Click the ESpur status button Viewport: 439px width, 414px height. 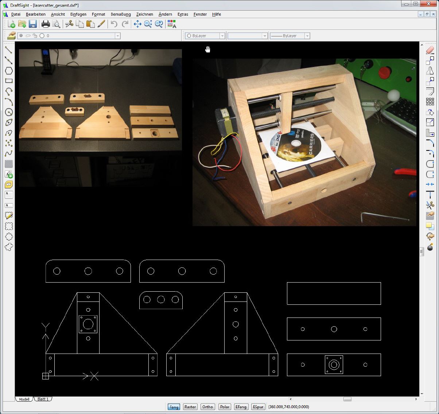pyautogui.click(x=258, y=407)
